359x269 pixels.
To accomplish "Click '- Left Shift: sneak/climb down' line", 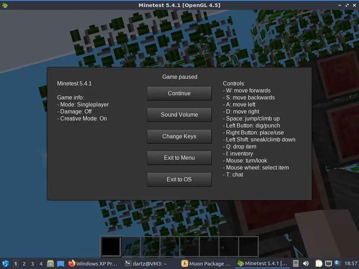I will (259, 139).
